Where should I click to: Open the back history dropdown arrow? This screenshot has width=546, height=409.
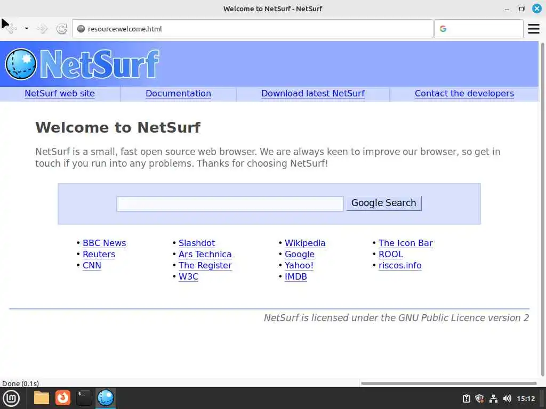click(27, 29)
